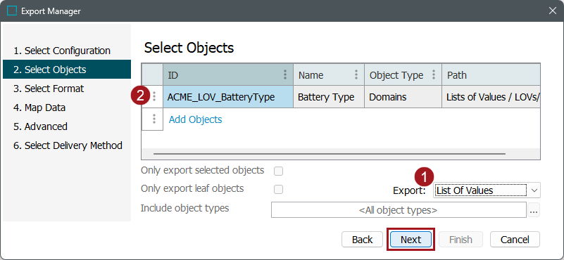Image resolution: width=564 pixels, height=260 pixels.
Task: Open row menu beside Add Objects
Action: point(154,119)
